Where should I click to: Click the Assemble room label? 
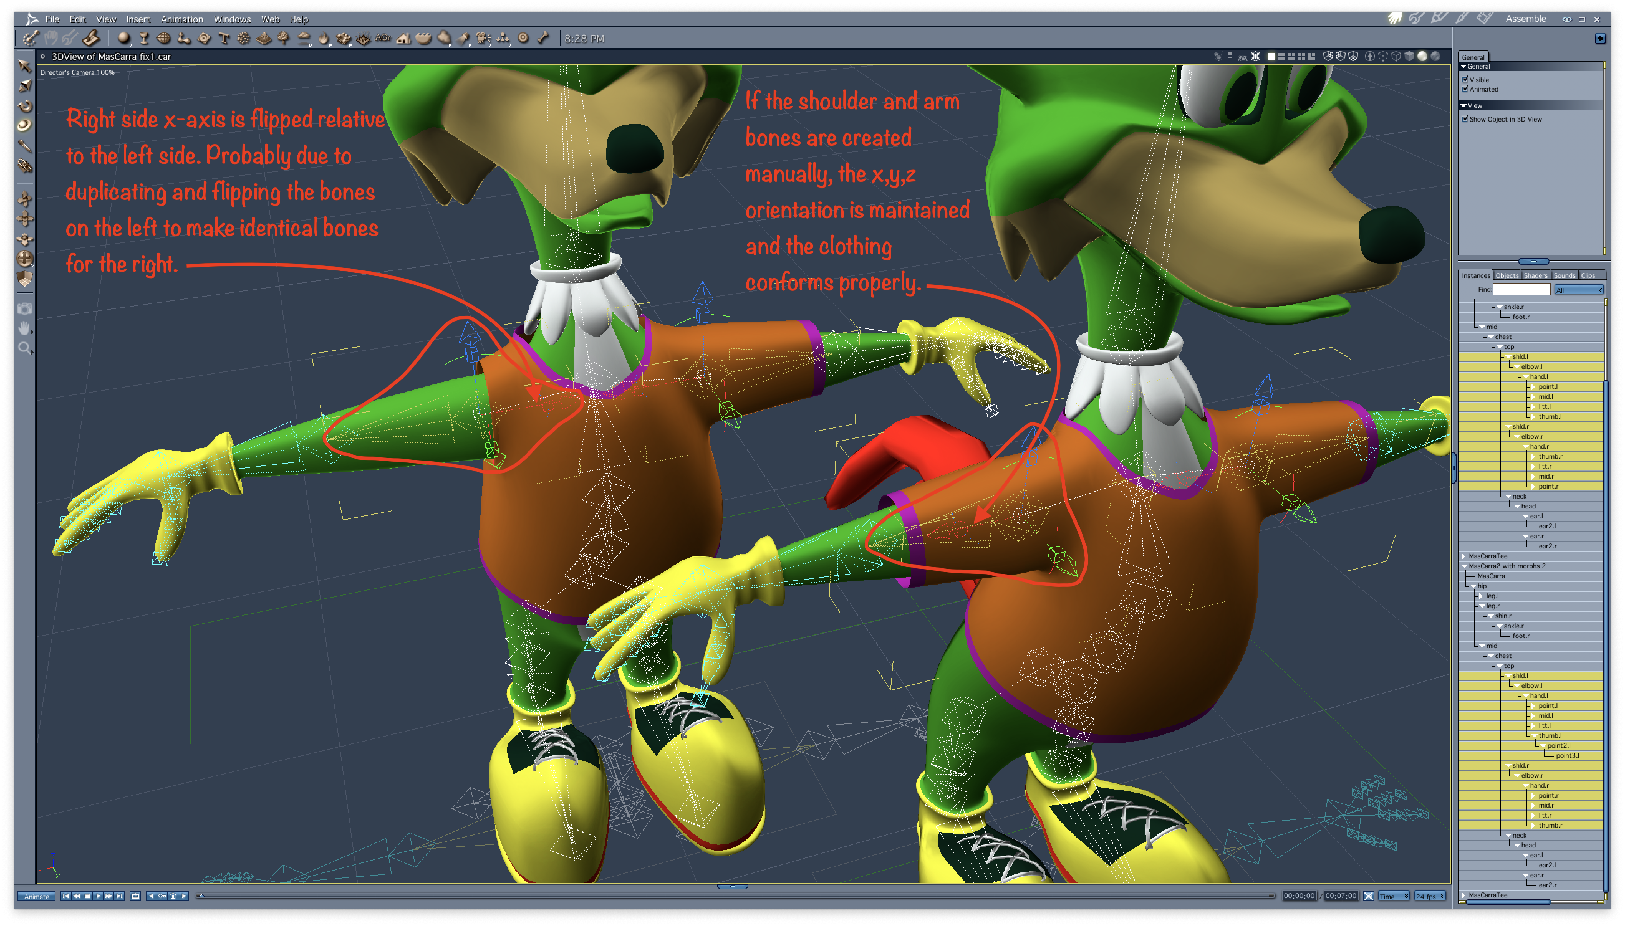click(1525, 19)
